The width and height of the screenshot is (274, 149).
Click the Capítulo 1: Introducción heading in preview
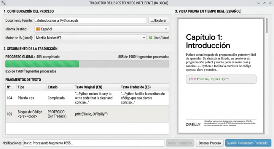[208, 41]
